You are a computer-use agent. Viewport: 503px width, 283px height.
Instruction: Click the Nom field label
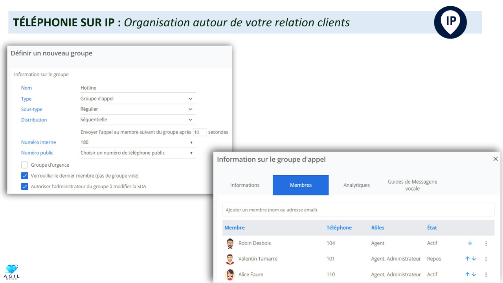click(26, 88)
